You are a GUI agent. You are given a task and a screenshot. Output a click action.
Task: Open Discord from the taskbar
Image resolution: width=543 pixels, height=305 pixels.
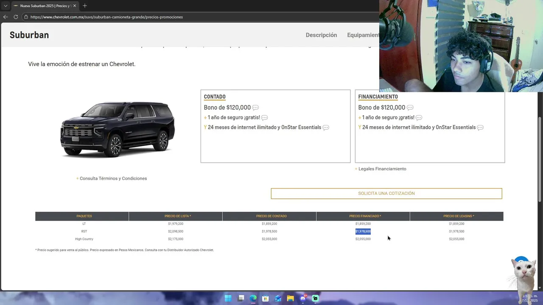tap(303, 298)
